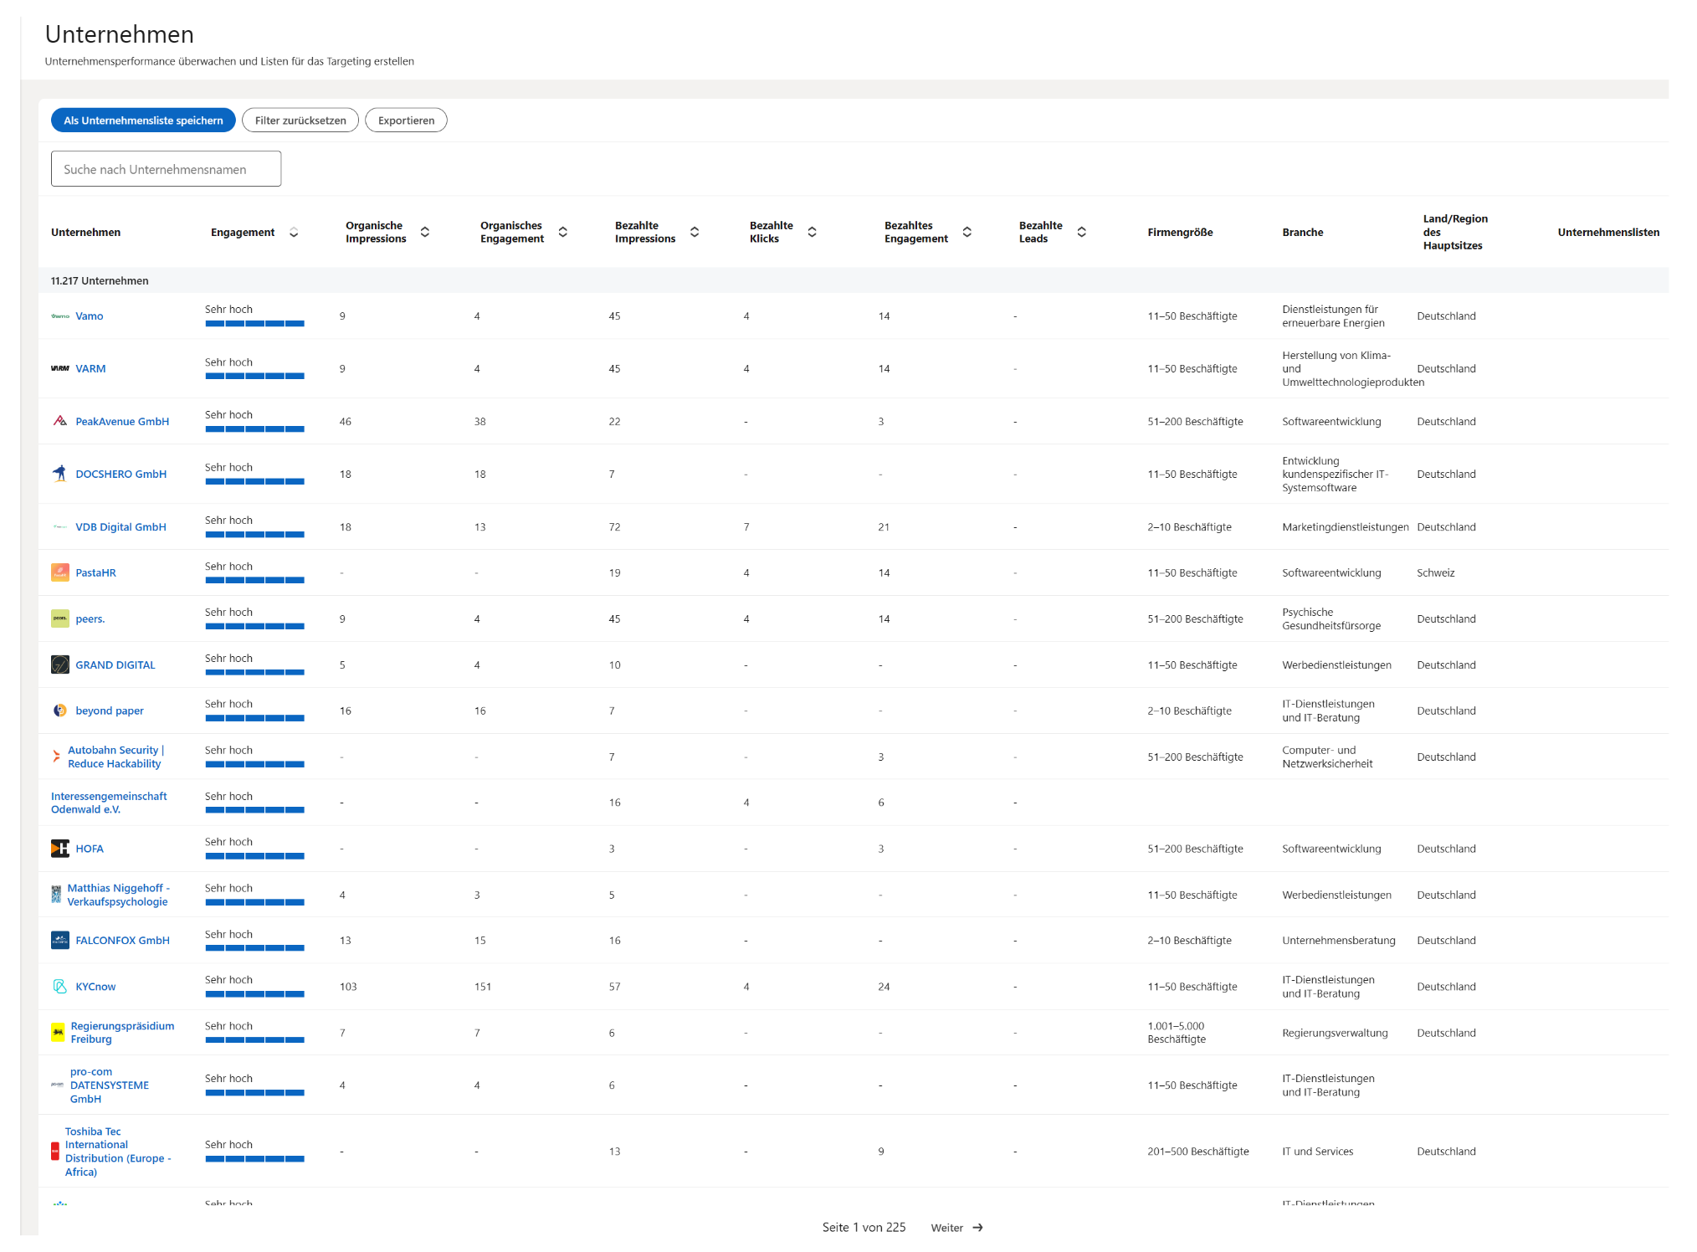The height and width of the screenshot is (1252, 1697).
Task: Open the VARM company link
Action: (x=90, y=369)
